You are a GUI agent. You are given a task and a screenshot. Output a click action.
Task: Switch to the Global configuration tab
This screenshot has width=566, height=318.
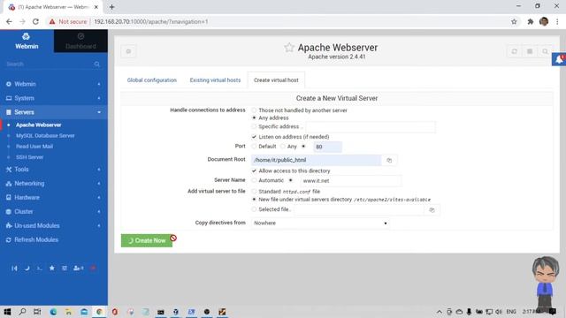(x=152, y=80)
